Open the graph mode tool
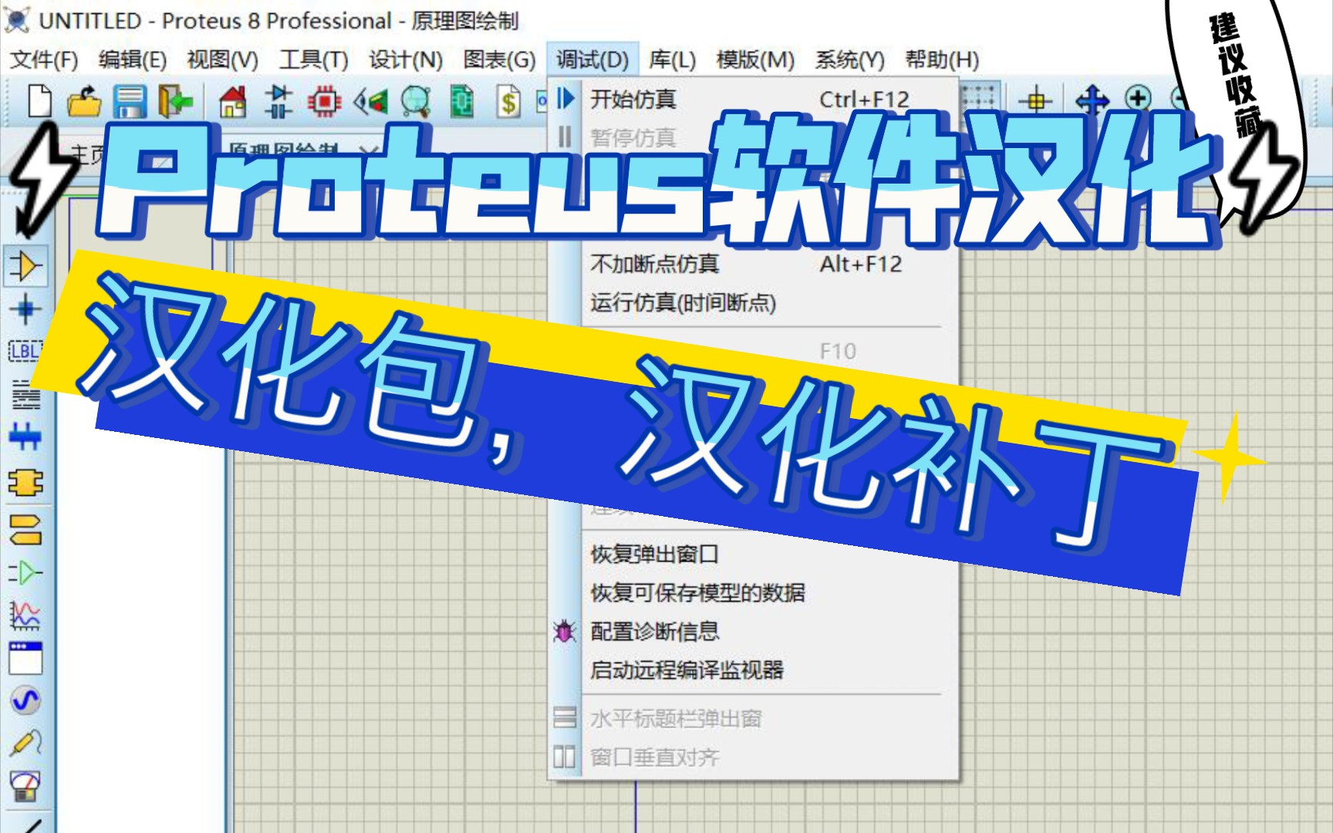 [25, 613]
